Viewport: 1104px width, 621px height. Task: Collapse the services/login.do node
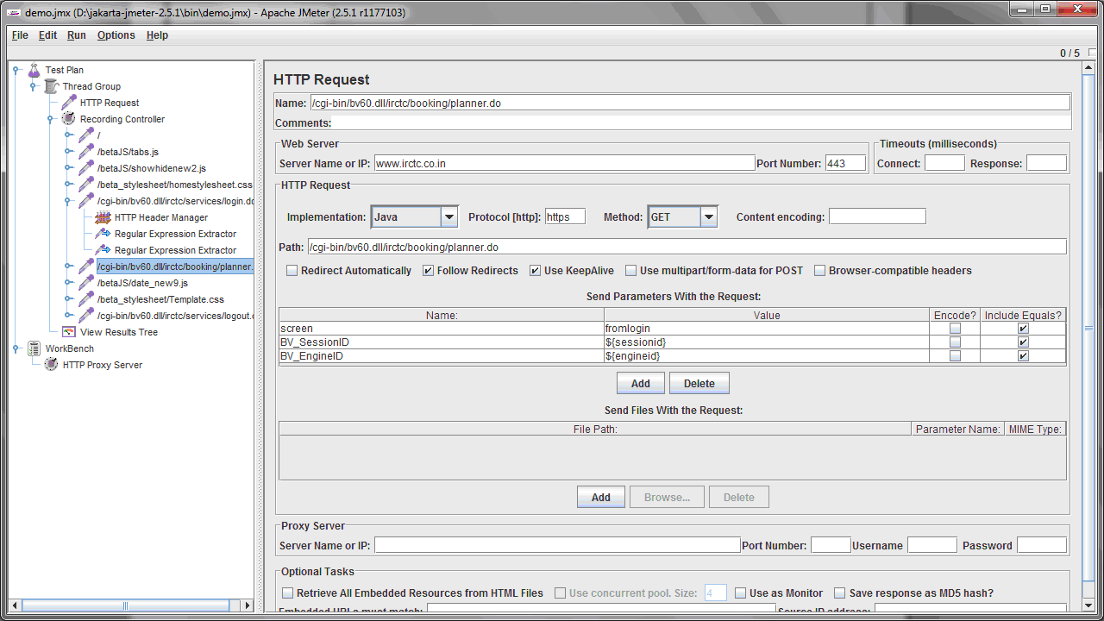(68, 201)
